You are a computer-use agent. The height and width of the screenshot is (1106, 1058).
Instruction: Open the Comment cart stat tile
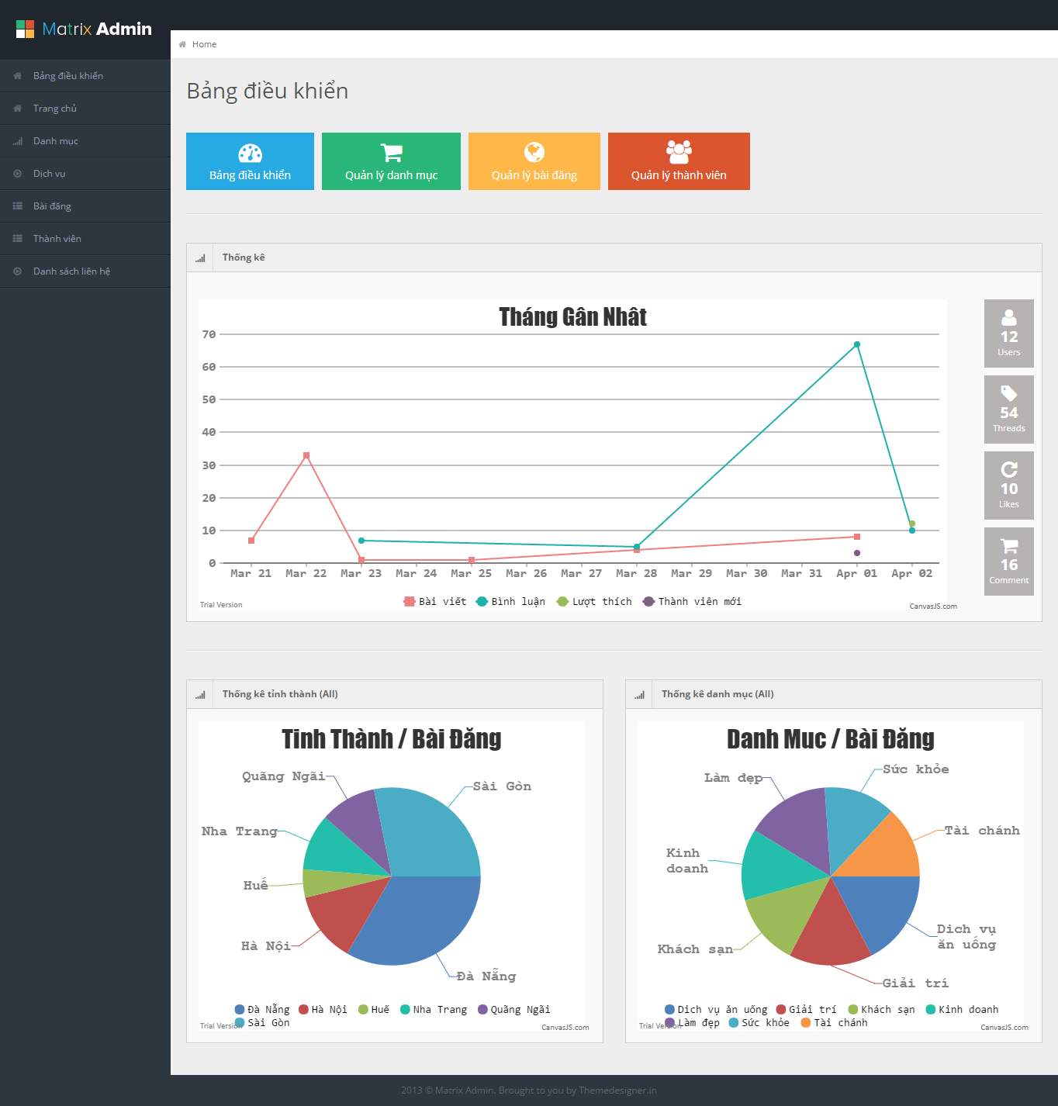pos(1008,562)
